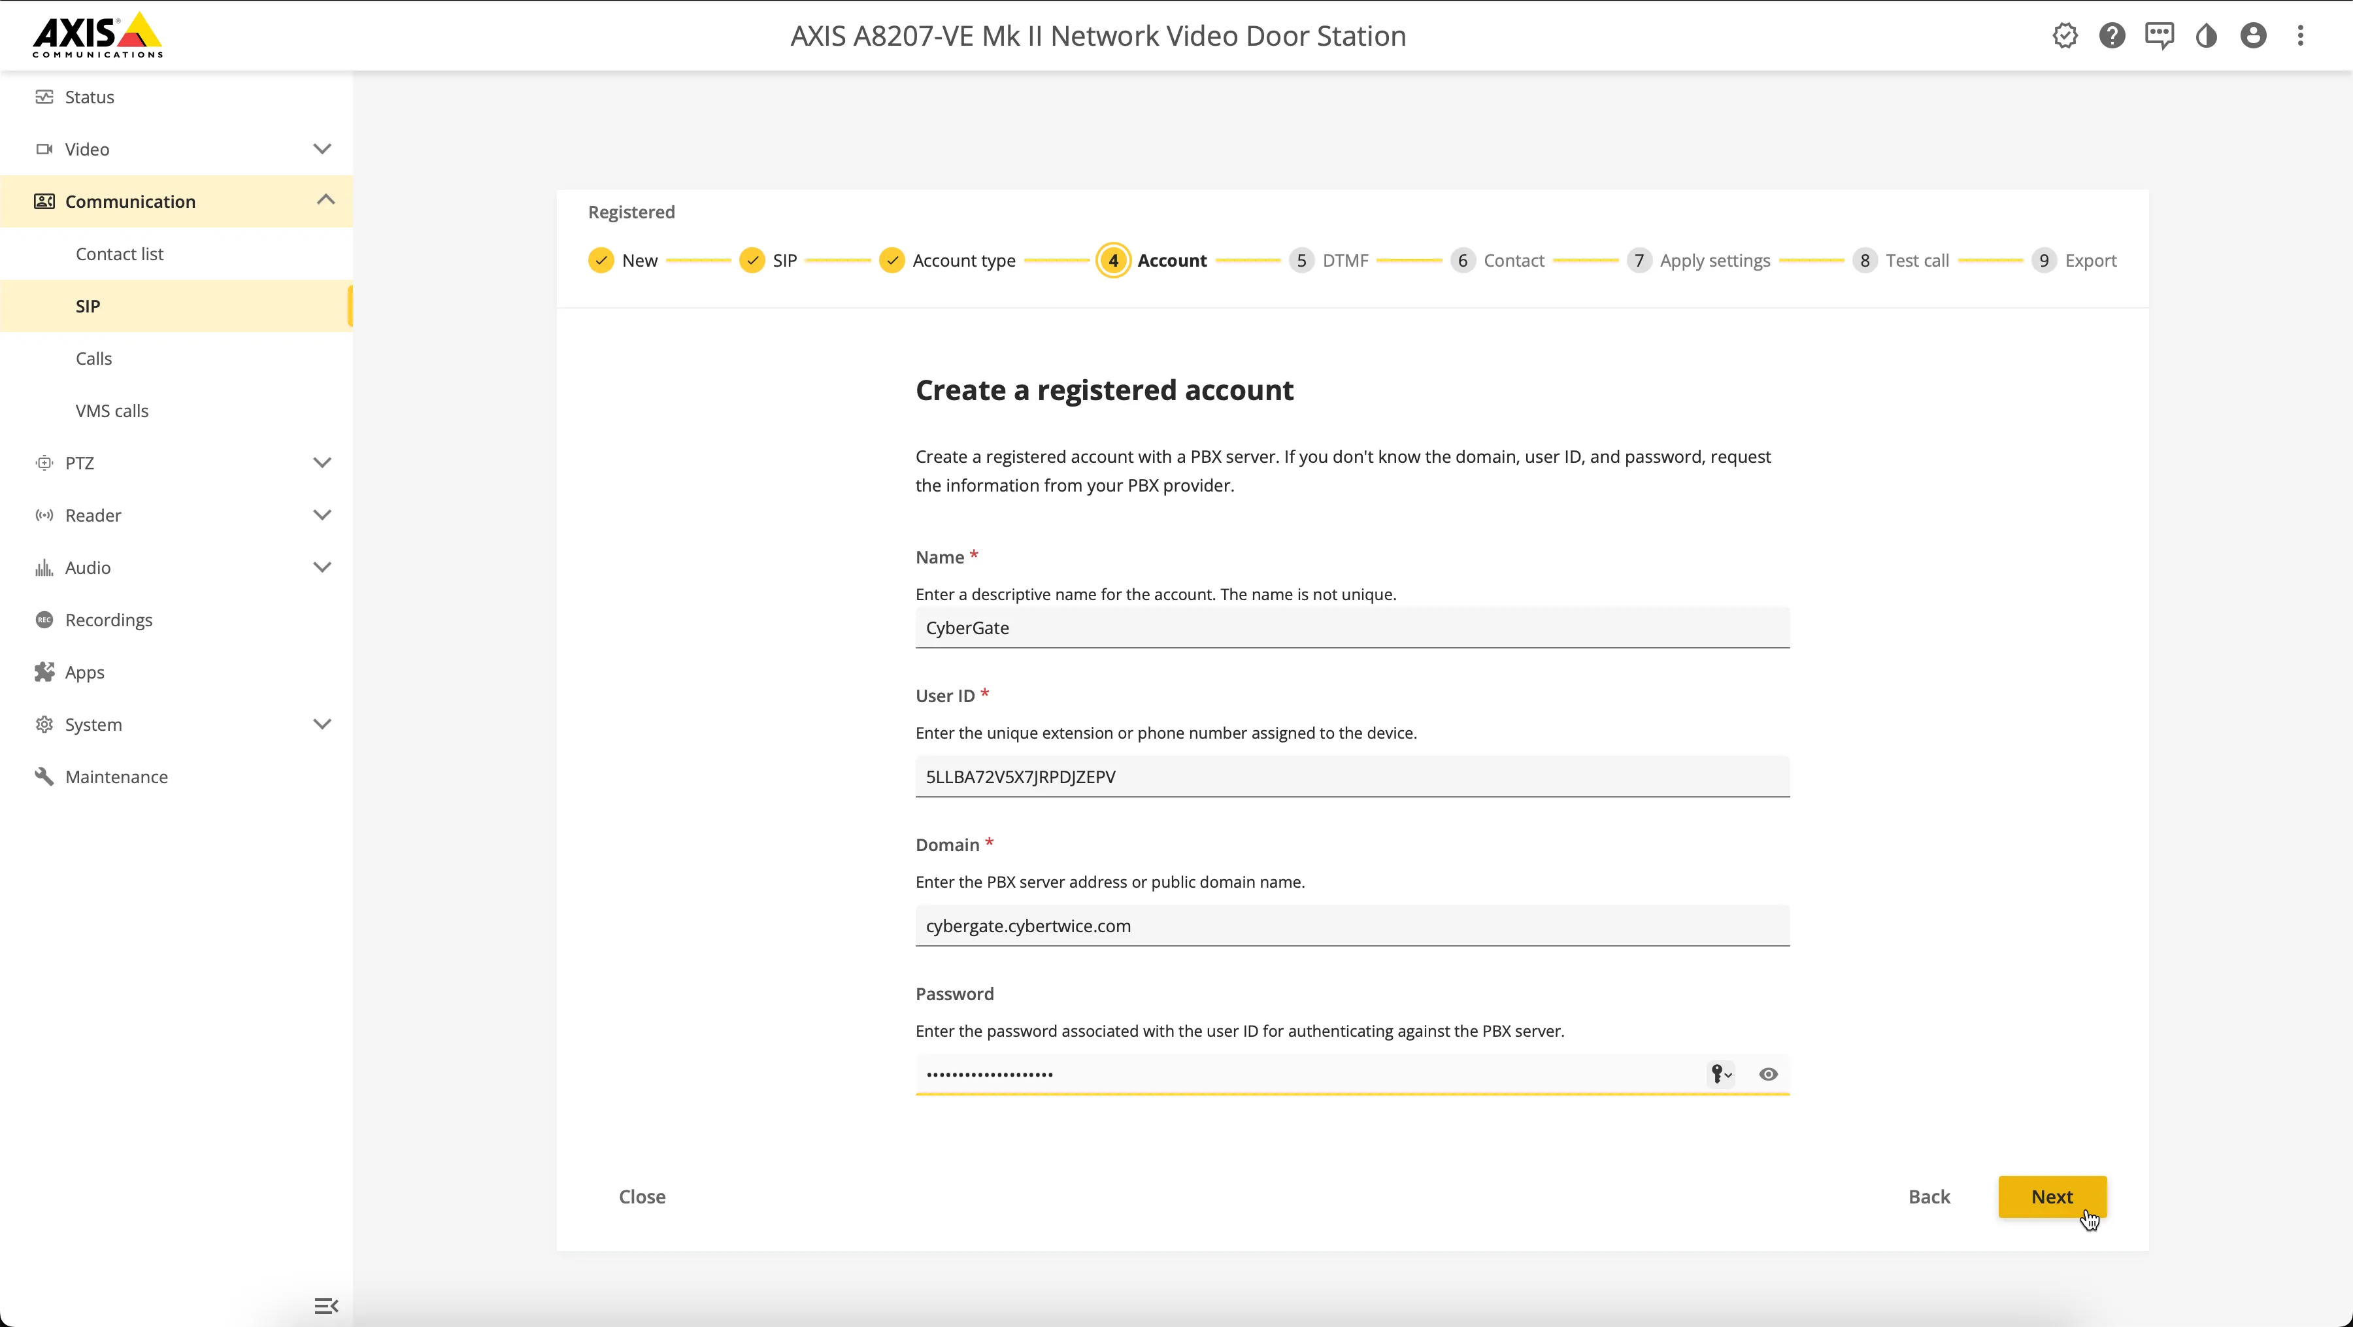The image size is (2353, 1327).
Task: Click the completed New step checkmark
Action: (x=601, y=260)
